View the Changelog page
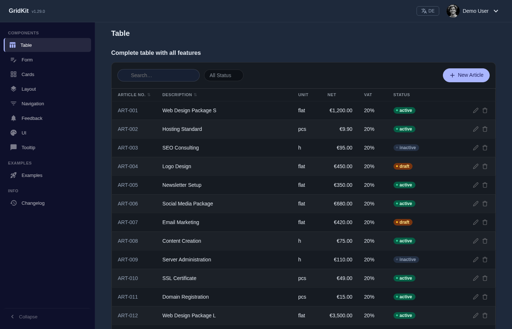The image size is (512, 329). coord(48,203)
